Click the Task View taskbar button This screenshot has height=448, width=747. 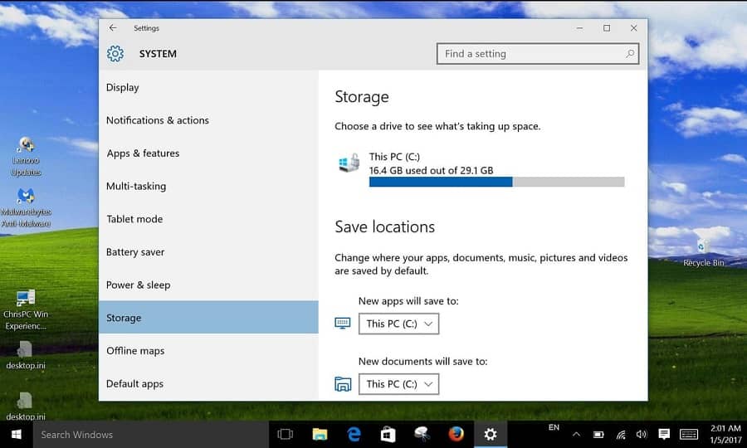[286, 434]
